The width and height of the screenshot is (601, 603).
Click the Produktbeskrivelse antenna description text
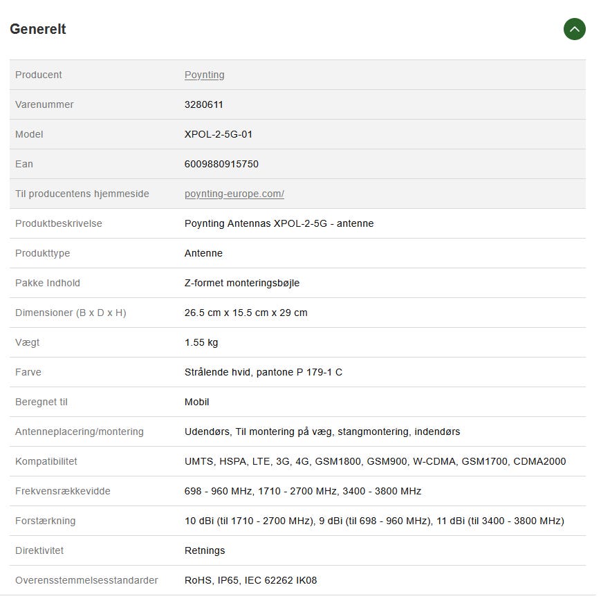click(279, 223)
